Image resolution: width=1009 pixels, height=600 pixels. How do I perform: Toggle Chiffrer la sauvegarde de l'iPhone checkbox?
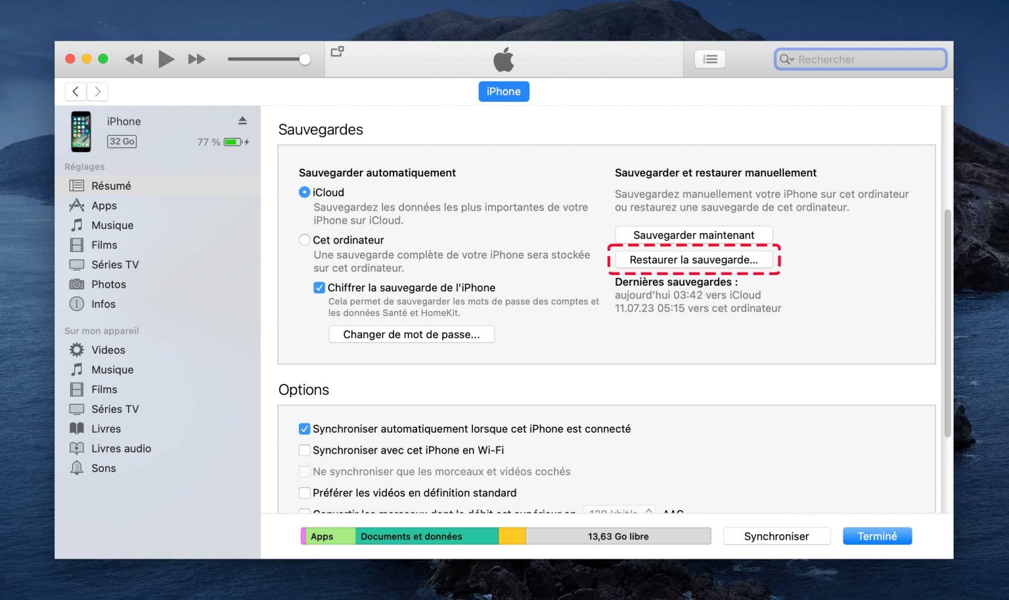(319, 288)
